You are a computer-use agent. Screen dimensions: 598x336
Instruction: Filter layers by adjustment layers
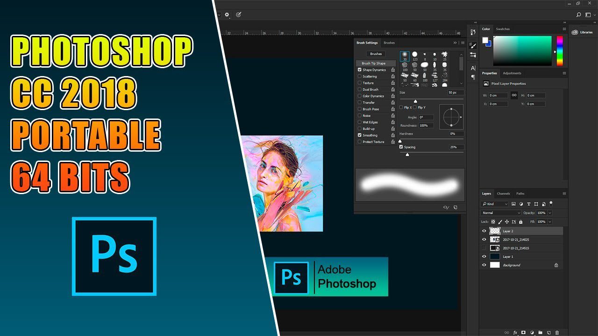pyautogui.click(x=521, y=204)
